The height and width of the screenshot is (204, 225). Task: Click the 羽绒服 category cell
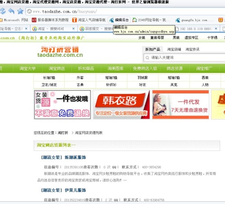click(x=143, y=78)
